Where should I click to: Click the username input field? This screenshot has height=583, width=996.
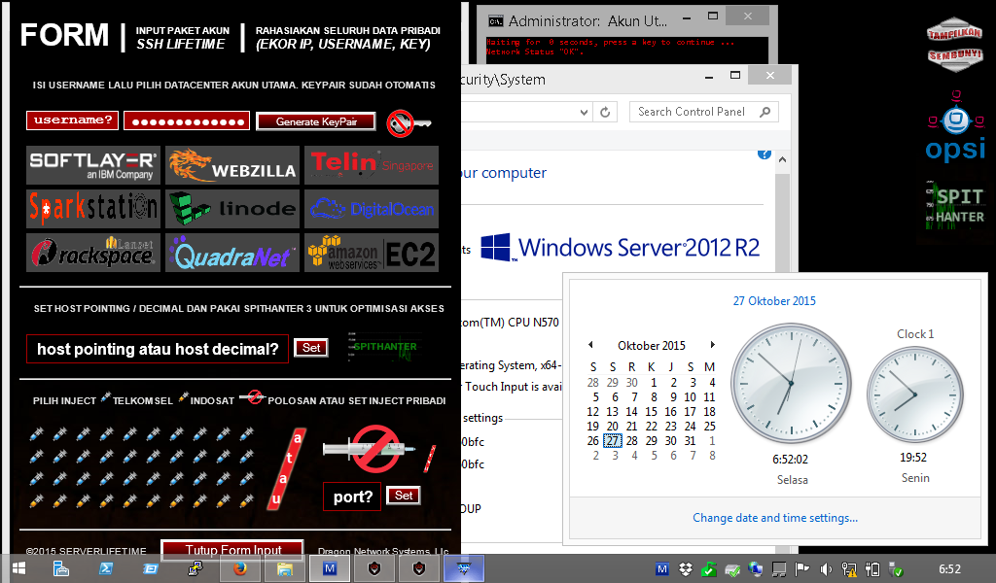click(x=72, y=120)
